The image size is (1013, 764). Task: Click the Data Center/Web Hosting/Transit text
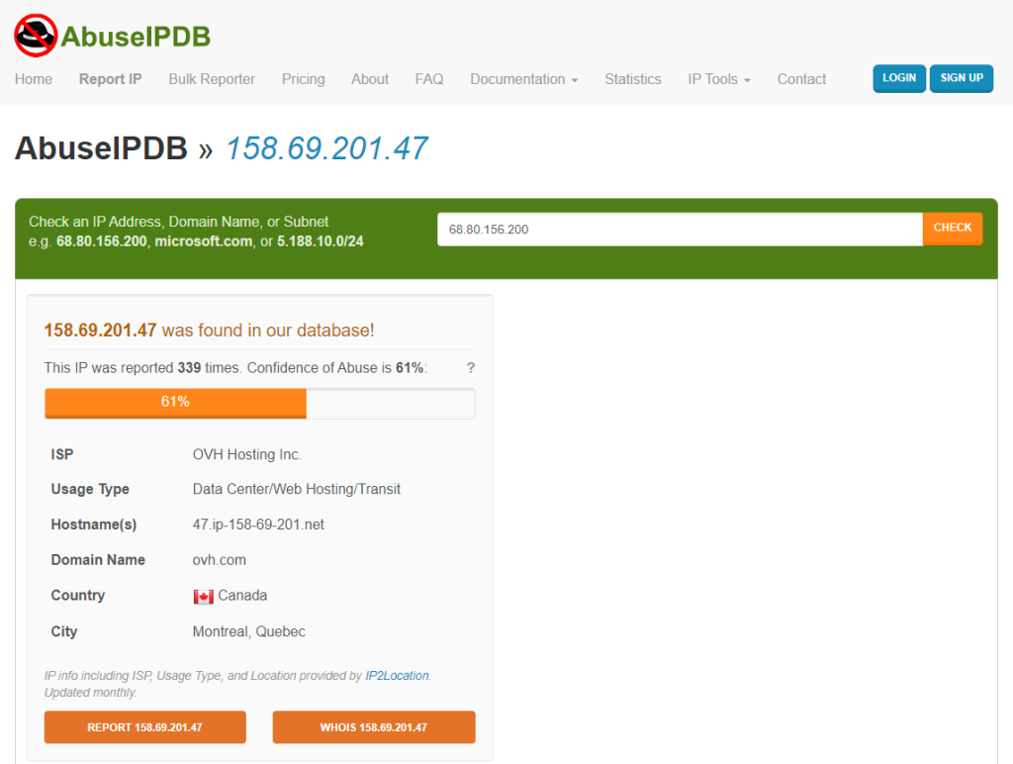point(297,489)
